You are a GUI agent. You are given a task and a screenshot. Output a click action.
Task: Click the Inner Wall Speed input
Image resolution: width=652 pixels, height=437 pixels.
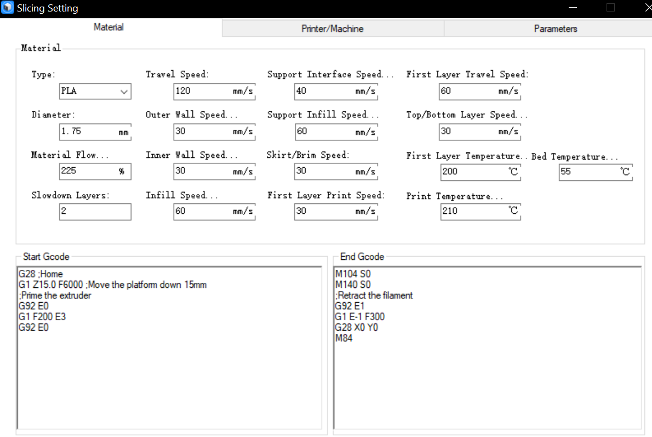pos(214,171)
